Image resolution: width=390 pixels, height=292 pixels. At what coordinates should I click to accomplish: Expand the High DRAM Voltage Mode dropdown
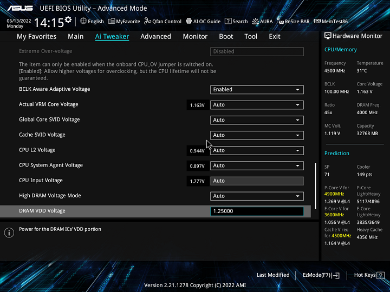click(256, 196)
